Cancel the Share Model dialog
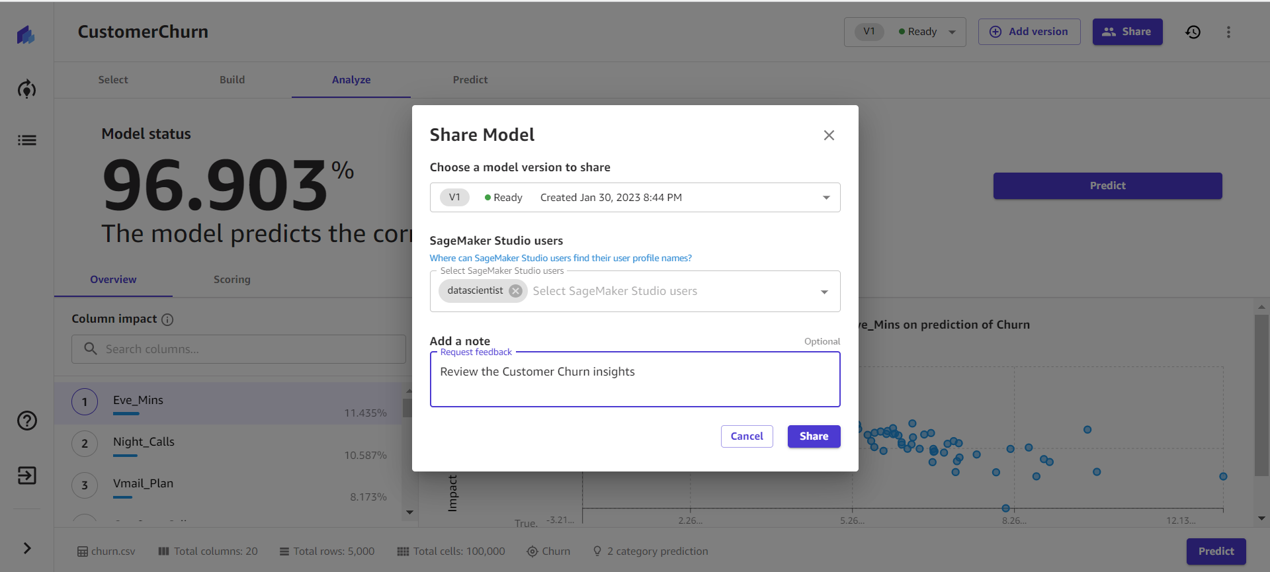Image resolution: width=1270 pixels, height=572 pixels. pos(747,436)
